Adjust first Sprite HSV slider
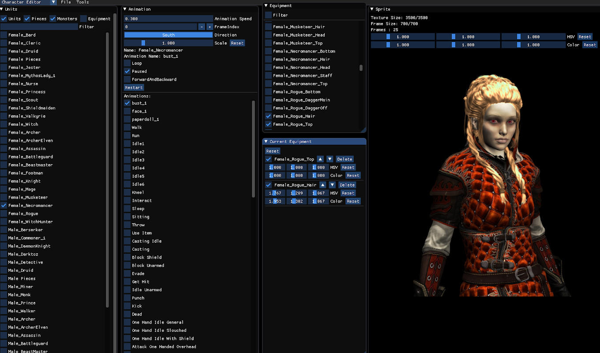Screen dimensions: 600x353 click(403, 37)
